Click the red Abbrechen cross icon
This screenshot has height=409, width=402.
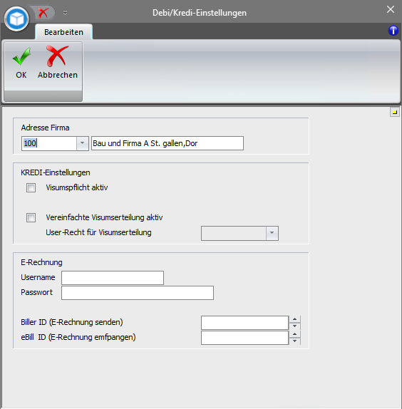pyautogui.click(x=57, y=56)
